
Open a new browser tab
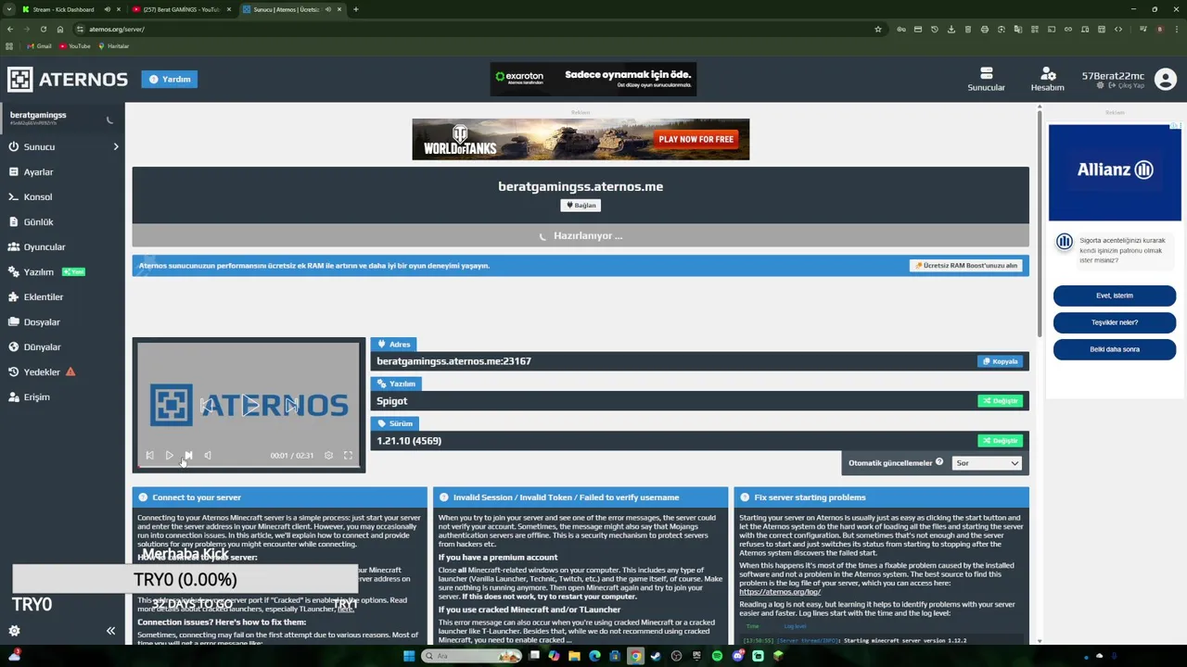tap(356, 9)
